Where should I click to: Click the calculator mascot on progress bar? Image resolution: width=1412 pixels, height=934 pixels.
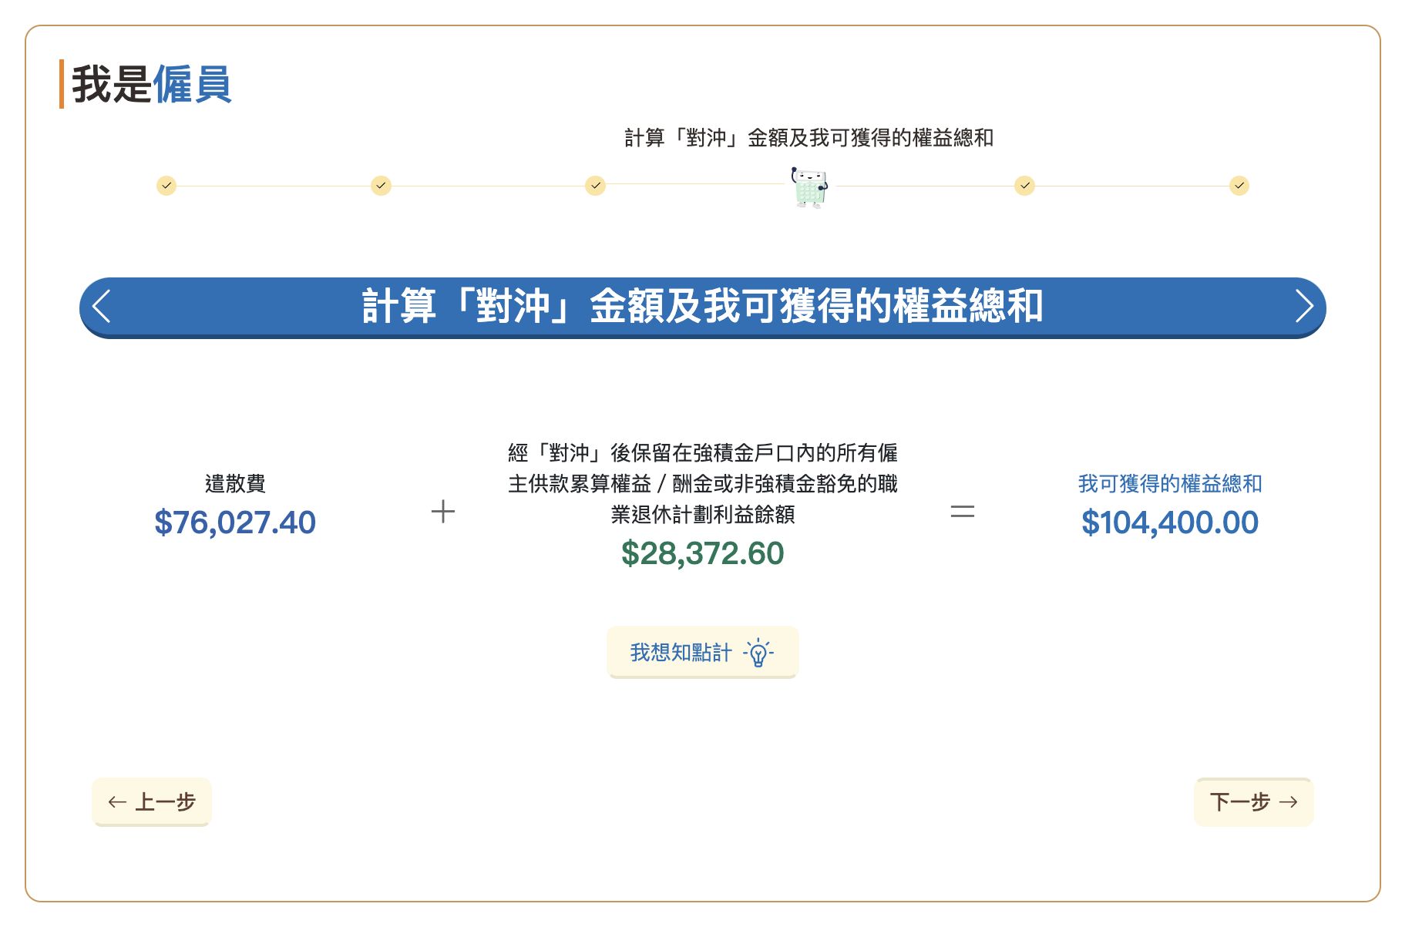point(809,187)
